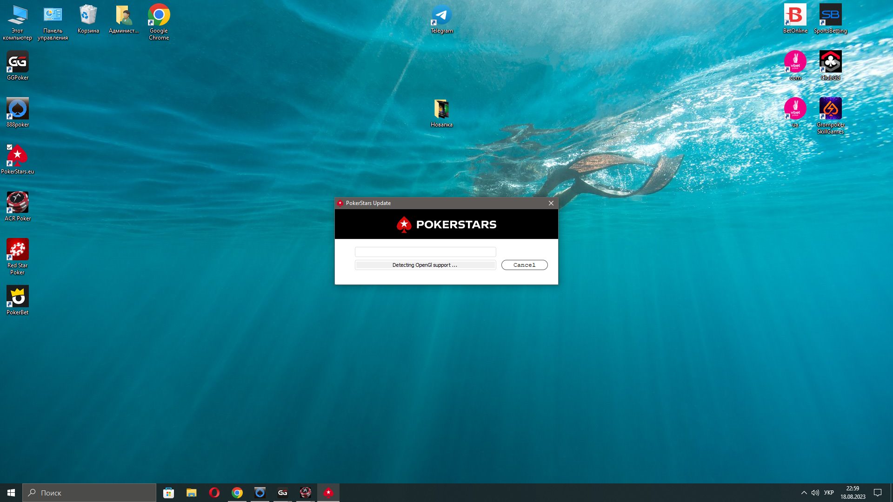
Task: Open the Windows Start menu
Action: click(x=11, y=493)
